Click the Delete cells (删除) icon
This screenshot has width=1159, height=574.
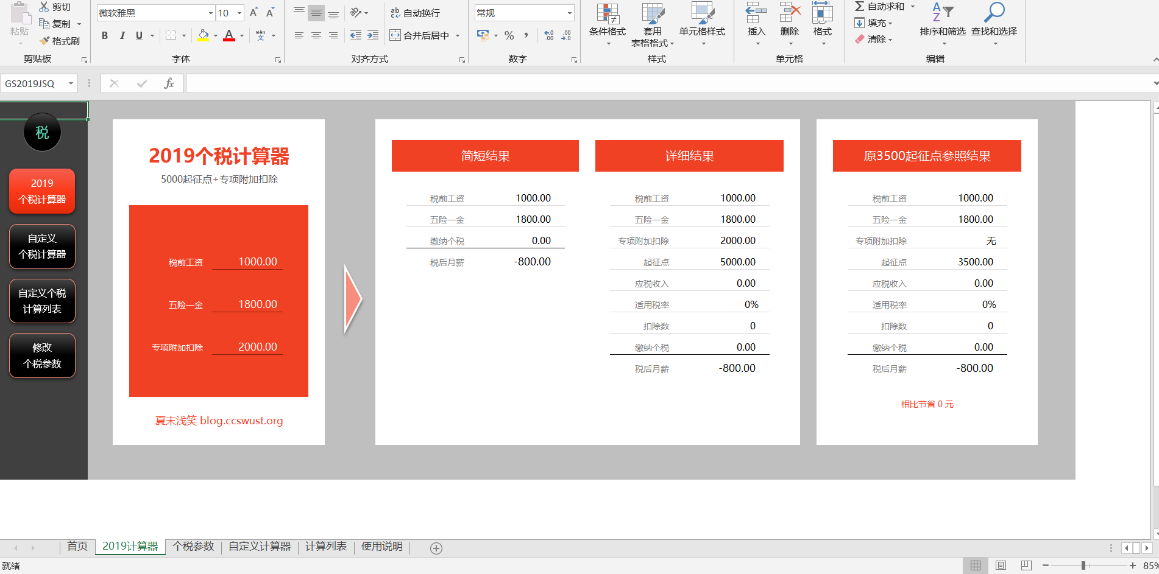coord(790,12)
